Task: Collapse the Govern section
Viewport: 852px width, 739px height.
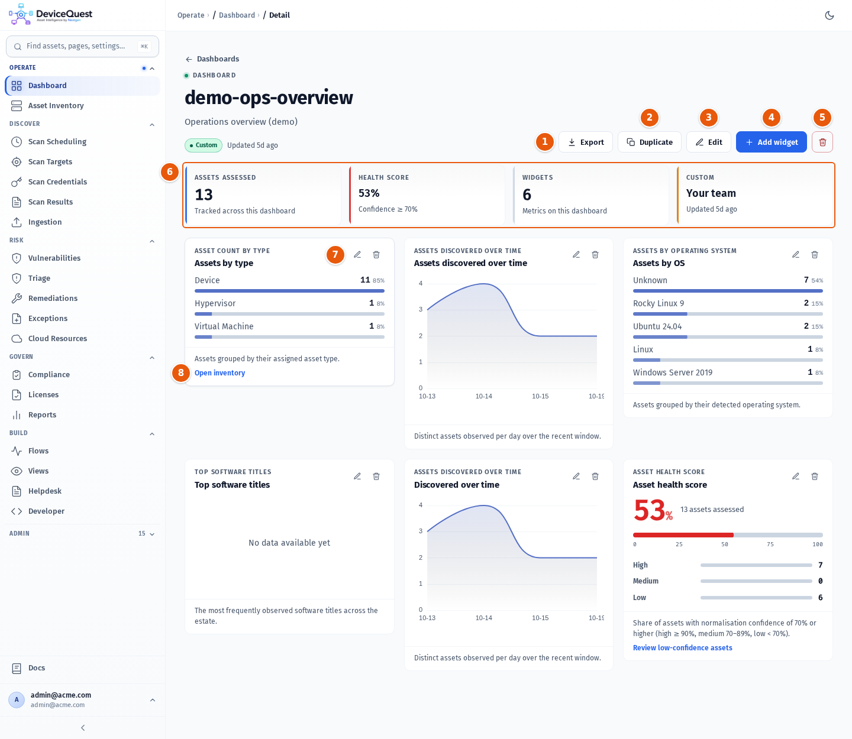Action: (x=152, y=358)
